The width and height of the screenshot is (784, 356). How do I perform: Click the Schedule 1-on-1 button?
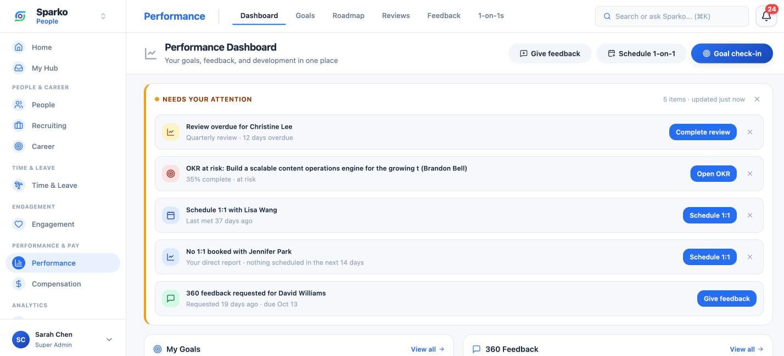(x=641, y=53)
